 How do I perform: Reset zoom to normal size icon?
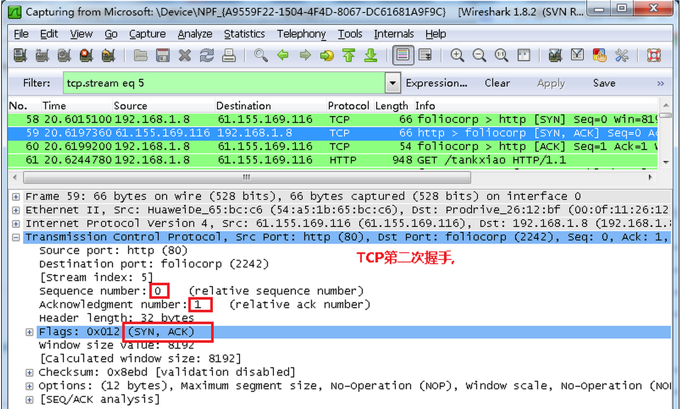click(x=501, y=55)
